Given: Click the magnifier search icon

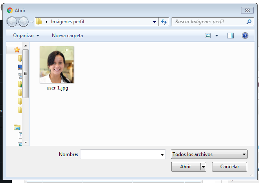Looking at the screenshot, I should click(x=249, y=22).
